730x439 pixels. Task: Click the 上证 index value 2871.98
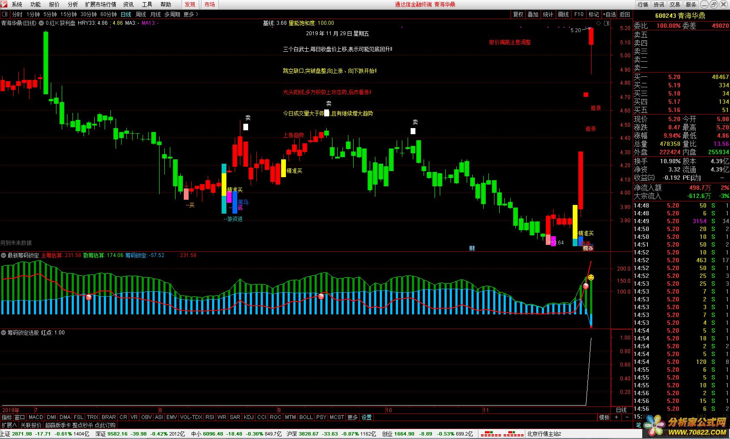point(22,434)
